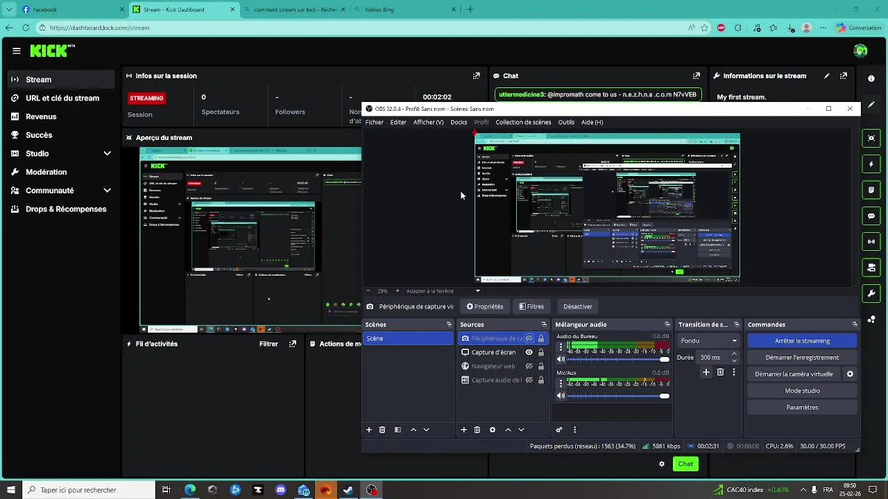Expand the Studio section in the Kick sidebar
This screenshot has width=888, height=499.
pos(107,153)
